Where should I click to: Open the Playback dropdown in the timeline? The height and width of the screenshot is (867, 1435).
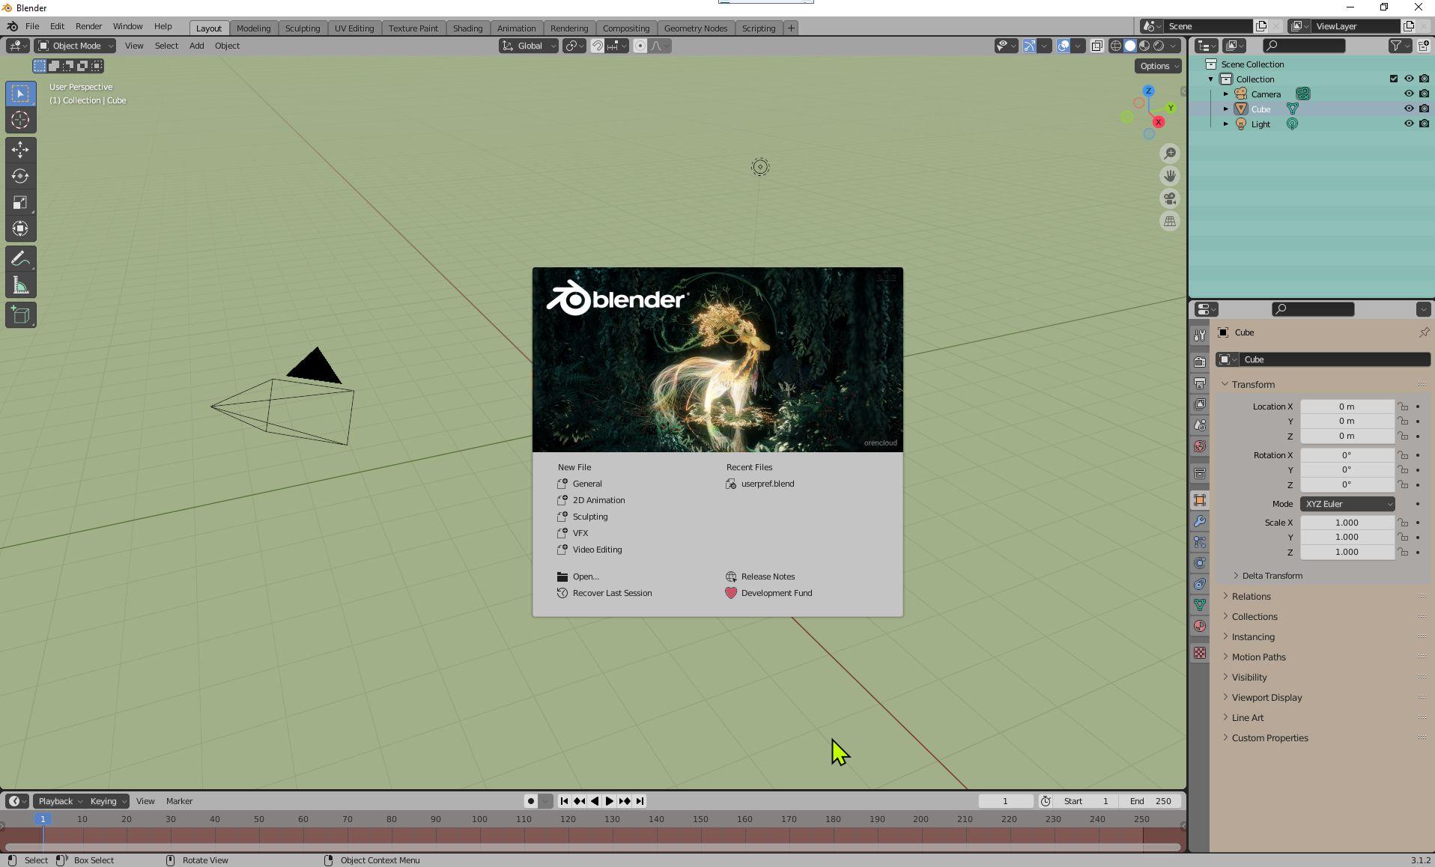60,801
